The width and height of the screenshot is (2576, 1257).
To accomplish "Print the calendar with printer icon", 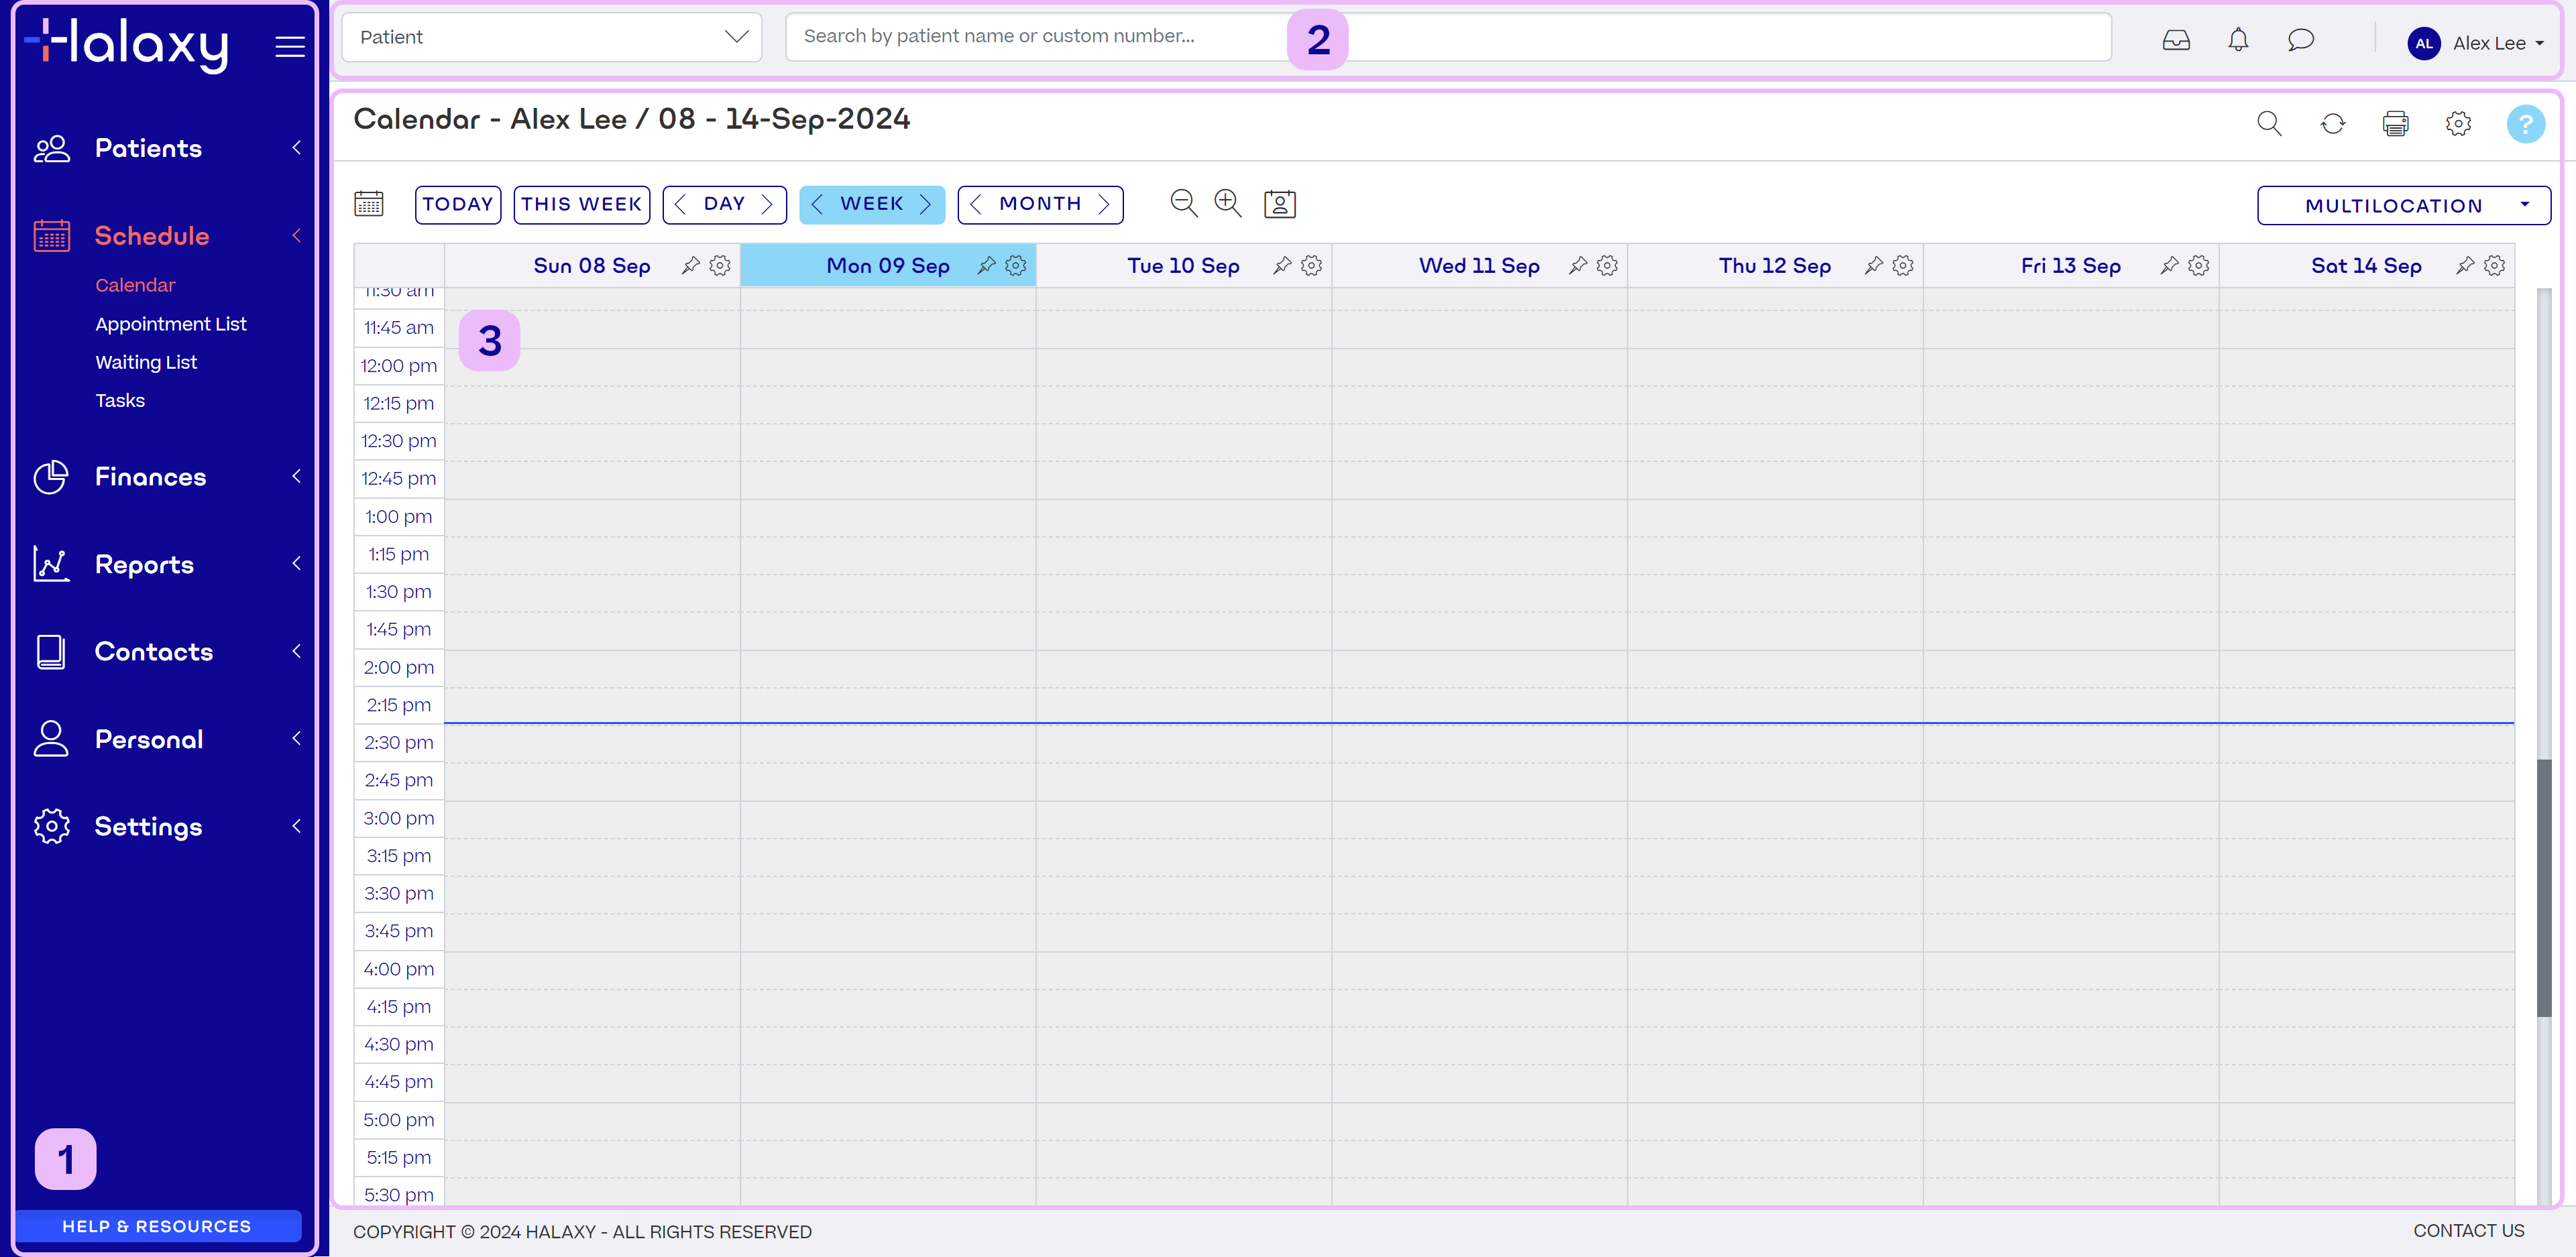I will click(2395, 124).
